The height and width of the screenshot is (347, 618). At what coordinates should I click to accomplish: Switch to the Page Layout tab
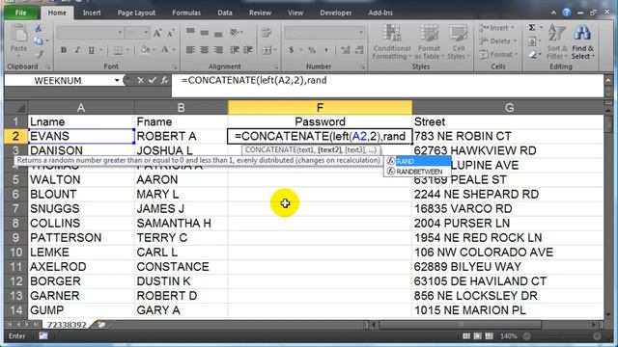[136, 13]
